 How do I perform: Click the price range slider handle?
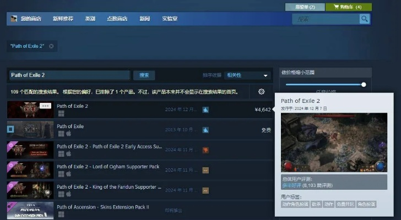(364, 85)
